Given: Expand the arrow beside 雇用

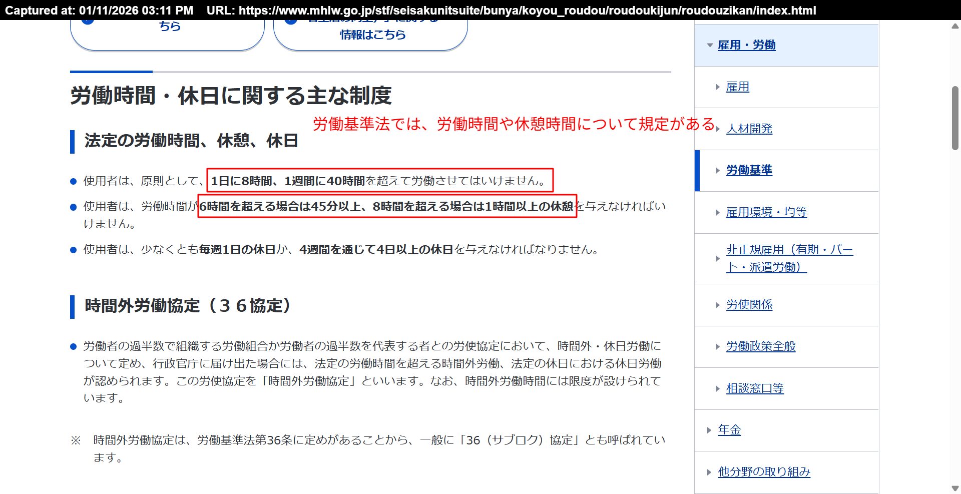Looking at the screenshot, I should tap(718, 87).
